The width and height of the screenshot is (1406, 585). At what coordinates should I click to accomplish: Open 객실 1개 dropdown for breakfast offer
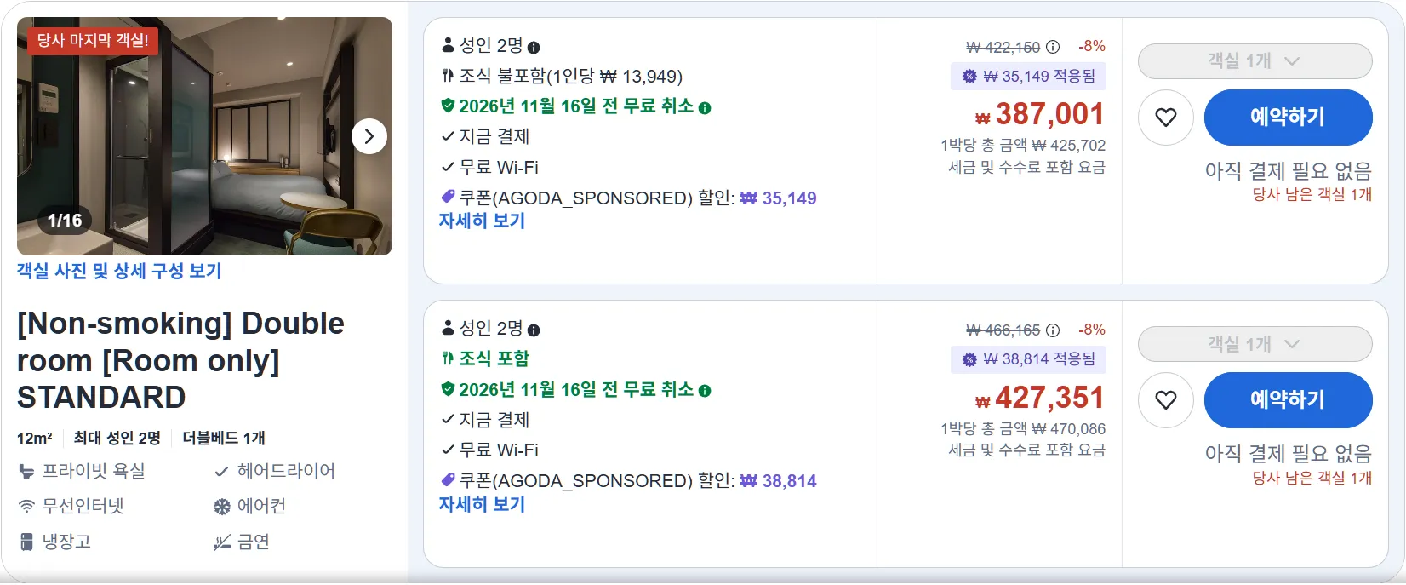pos(1255,344)
